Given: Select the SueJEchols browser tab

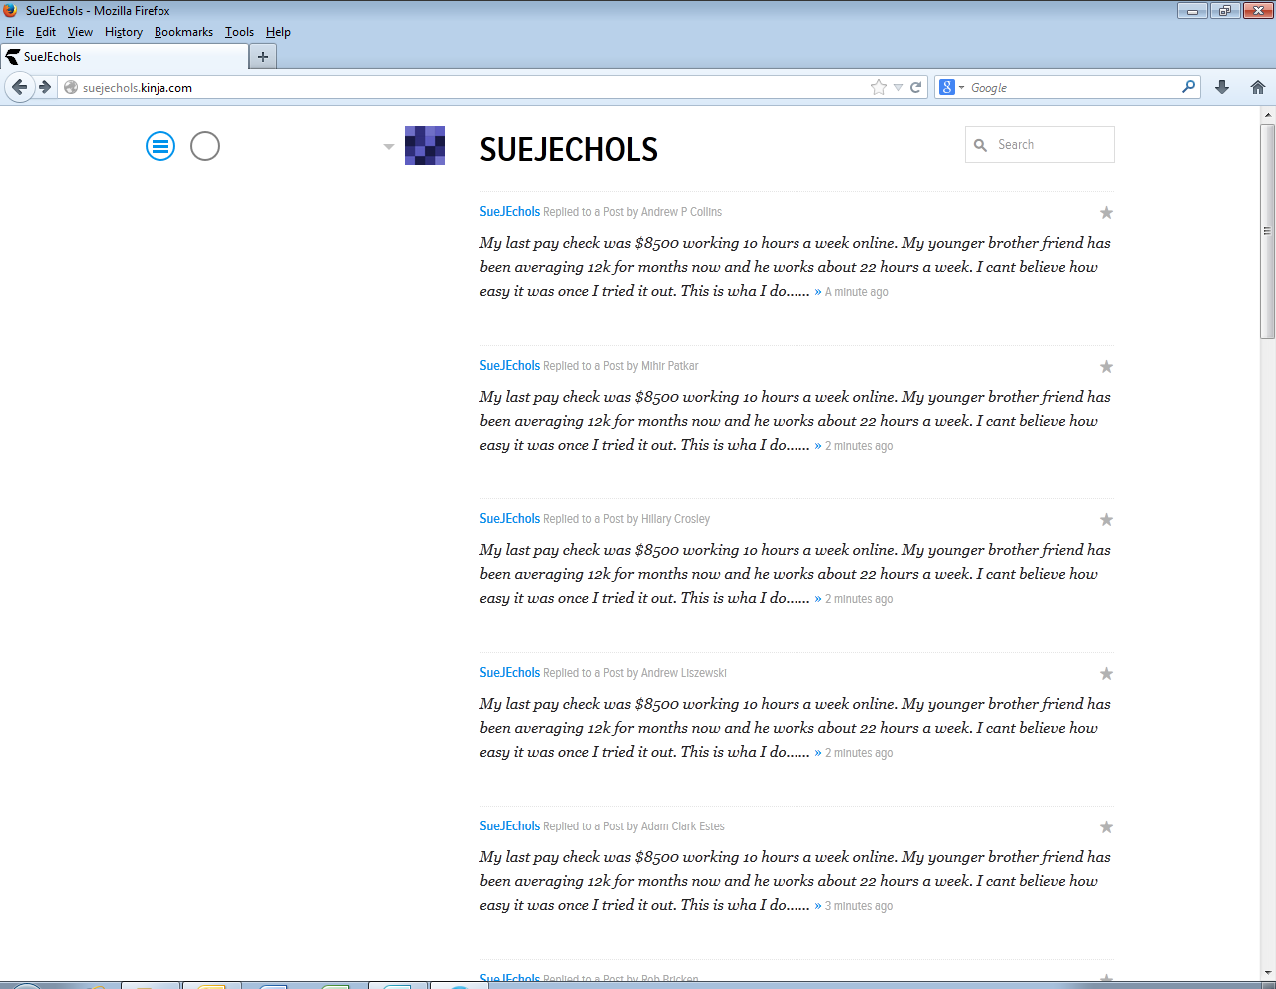Looking at the screenshot, I should click(x=125, y=57).
